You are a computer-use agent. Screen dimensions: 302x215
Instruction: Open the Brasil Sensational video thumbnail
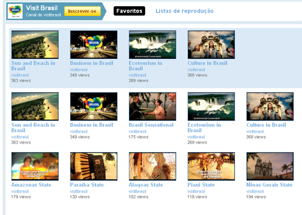click(x=152, y=106)
